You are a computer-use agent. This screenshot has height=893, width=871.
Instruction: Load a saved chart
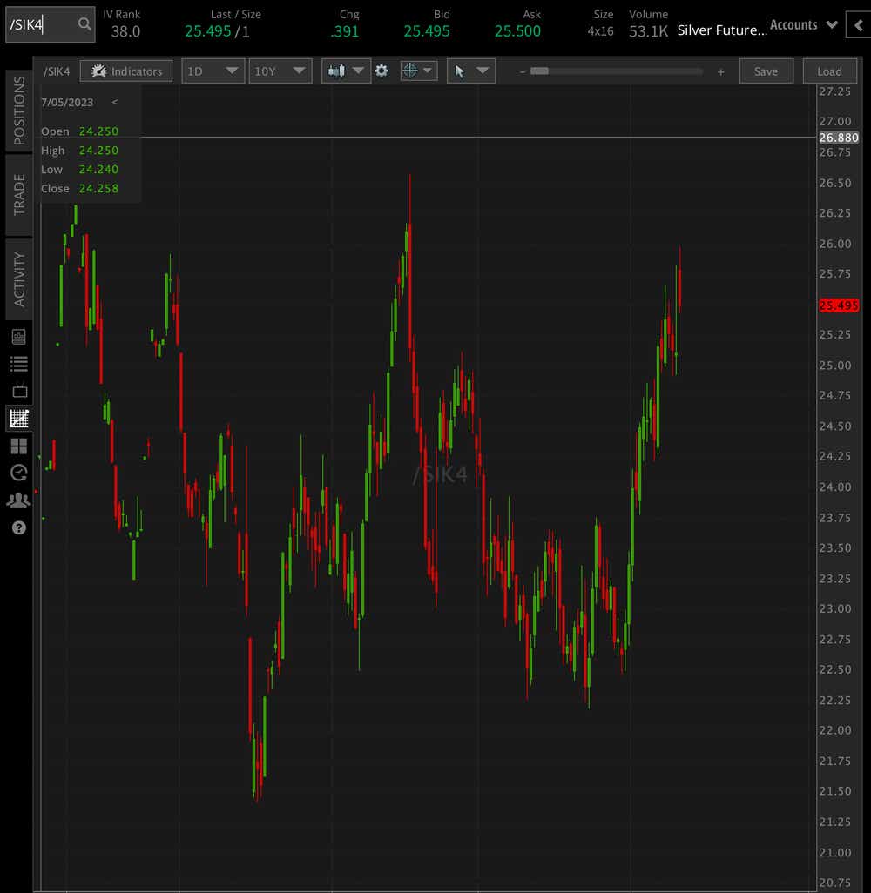click(x=829, y=71)
